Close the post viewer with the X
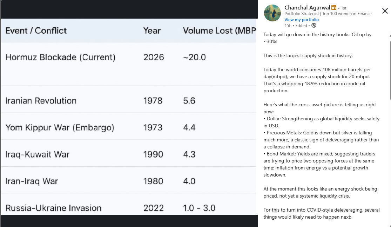391x227 pixels. 385,11
